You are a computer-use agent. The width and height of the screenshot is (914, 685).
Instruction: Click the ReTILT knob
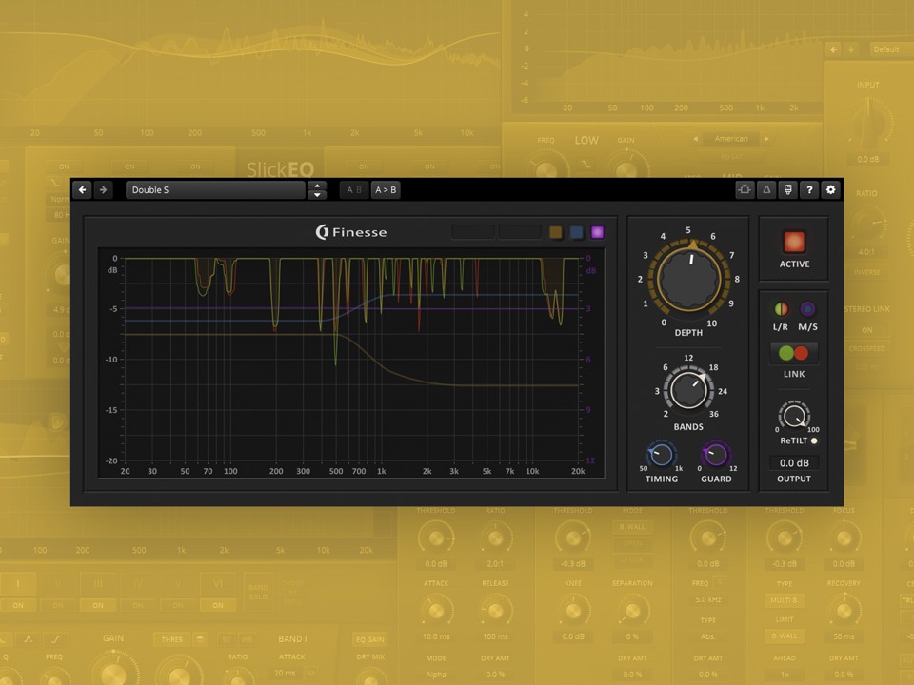tap(793, 416)
